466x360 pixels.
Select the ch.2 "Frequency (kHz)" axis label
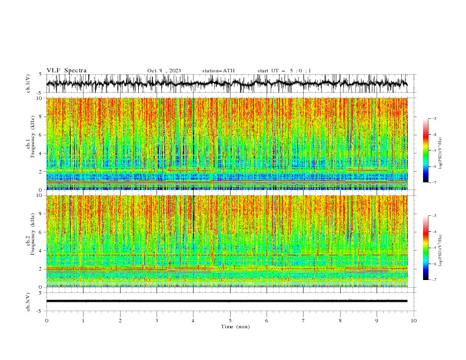tap(33, 234)
